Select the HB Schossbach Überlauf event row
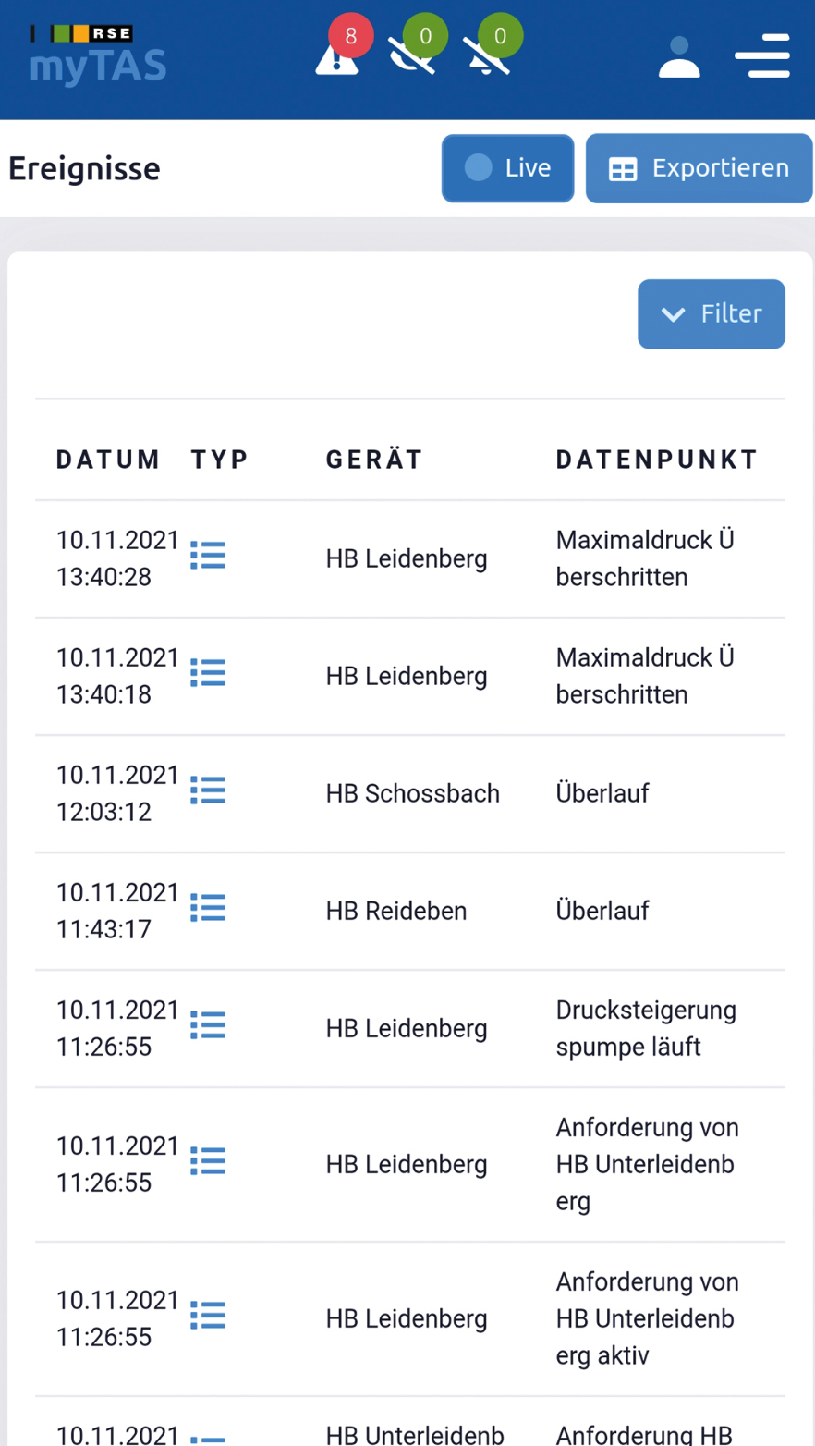This screenshot has height=1446, width=815. (x=410, y=794)
